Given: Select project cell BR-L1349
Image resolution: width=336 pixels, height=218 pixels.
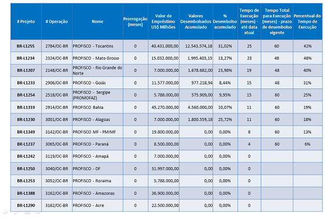Looking at the screenshot, I should point(26,132).
